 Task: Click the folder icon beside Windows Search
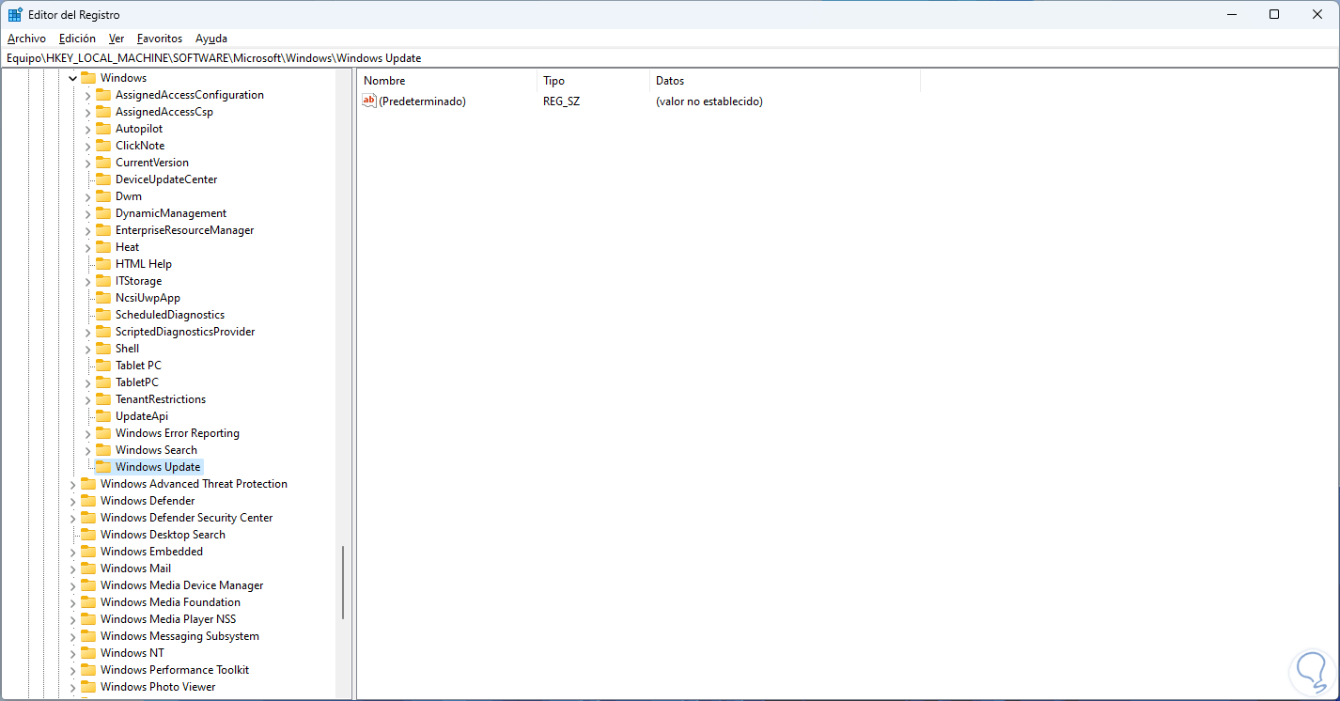click(103, 450)
